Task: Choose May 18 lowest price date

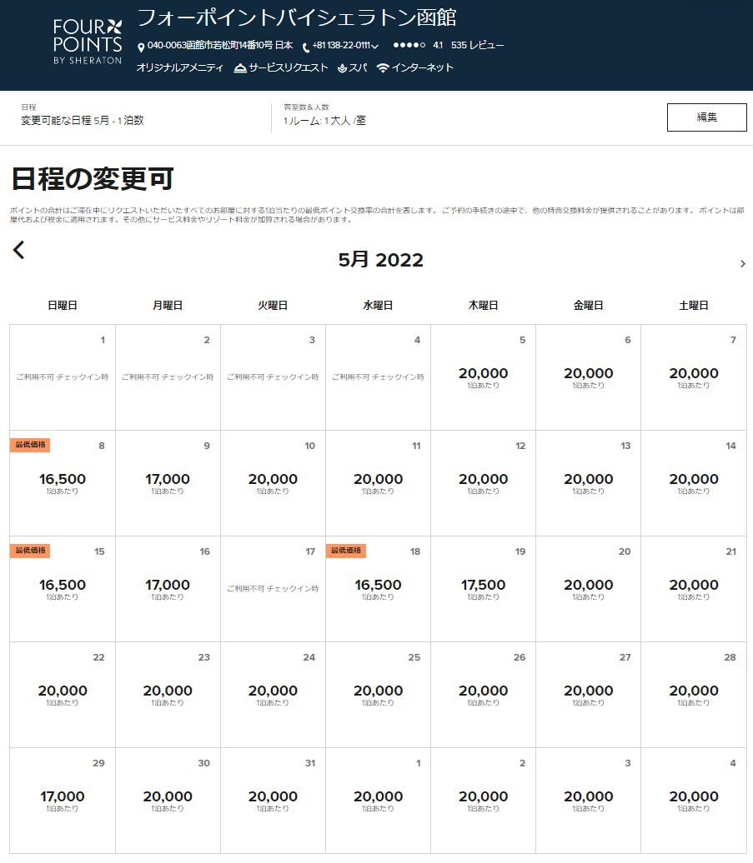Action: pos(378,588)
